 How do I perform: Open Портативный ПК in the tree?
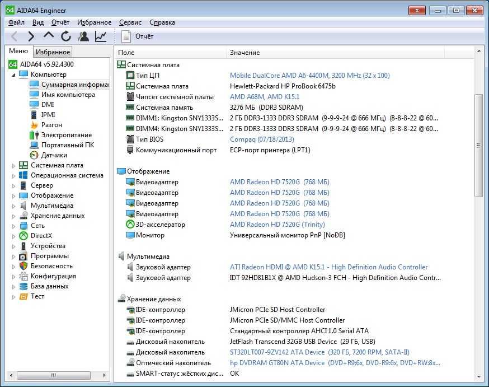tap(67, 145)
